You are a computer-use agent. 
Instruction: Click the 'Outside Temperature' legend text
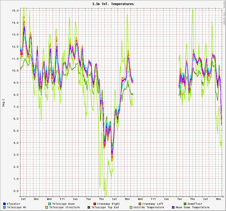[149, 207]
